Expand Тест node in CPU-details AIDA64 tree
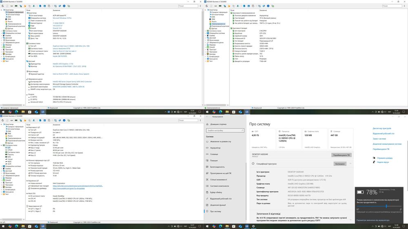This screenshot has height=229, width=408. point(1,194)
